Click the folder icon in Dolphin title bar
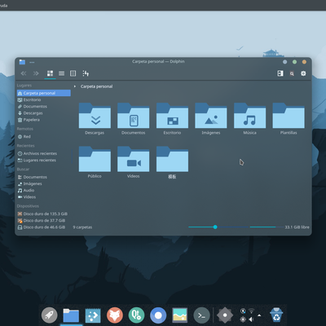Image resolution: width=326 pixels, height=326 pixels. click(22, 62)
